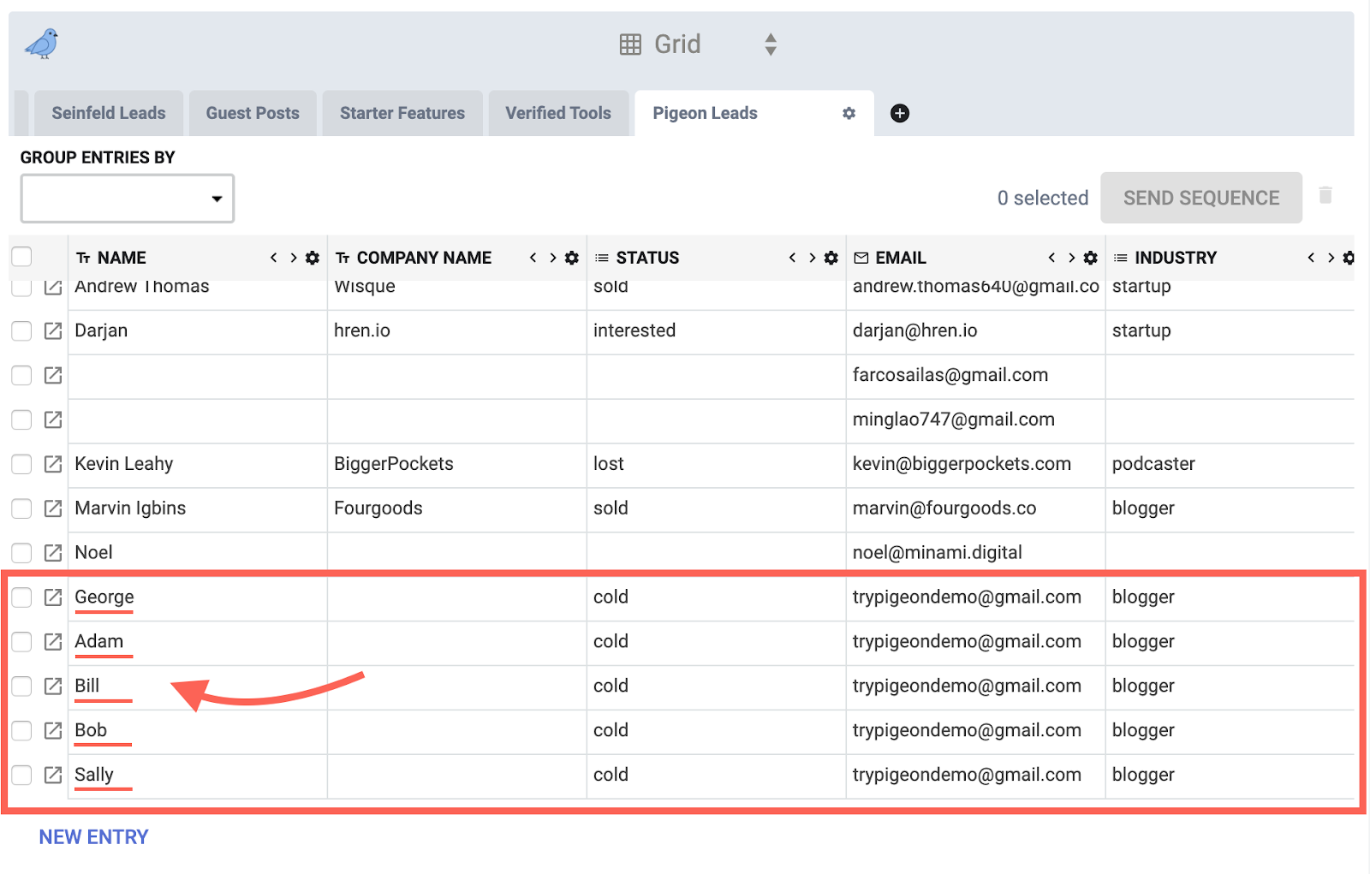This screenshot has width=1370, height=874.
Task: Click the New Entry link
Action: point(93,837)
